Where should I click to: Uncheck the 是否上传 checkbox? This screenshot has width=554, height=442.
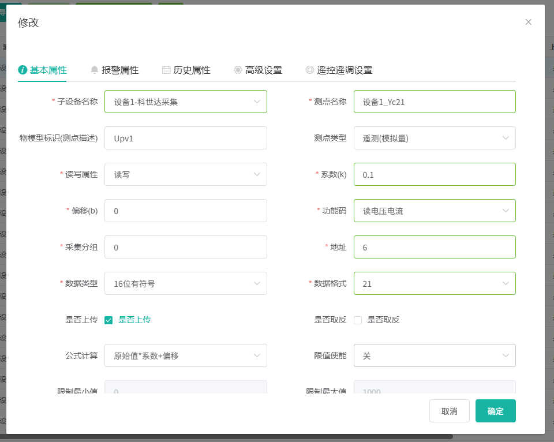pos(108,320)
